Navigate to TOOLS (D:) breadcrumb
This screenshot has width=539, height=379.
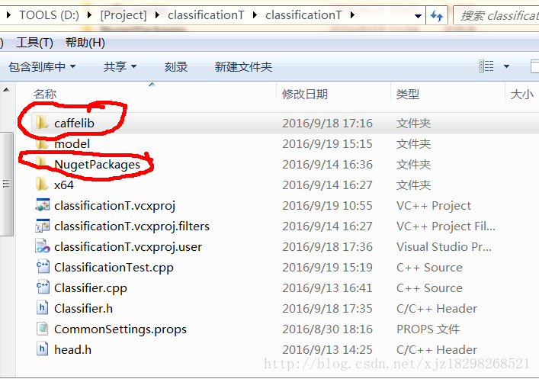click(x=49, y=15)
